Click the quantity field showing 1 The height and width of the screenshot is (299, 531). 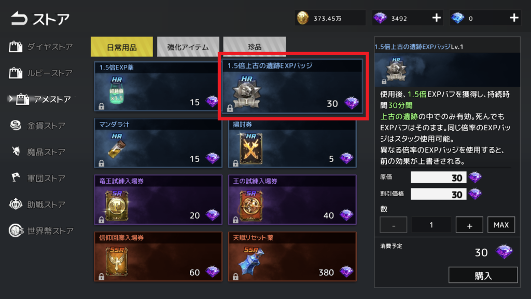pyautogui.click(x=431, y=225)
